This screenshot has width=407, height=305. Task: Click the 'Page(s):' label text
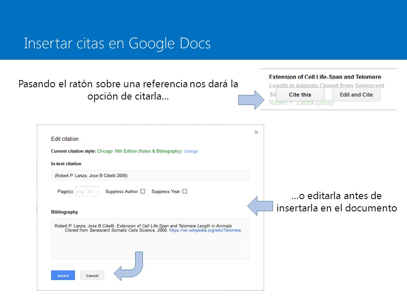coord(66,191)
